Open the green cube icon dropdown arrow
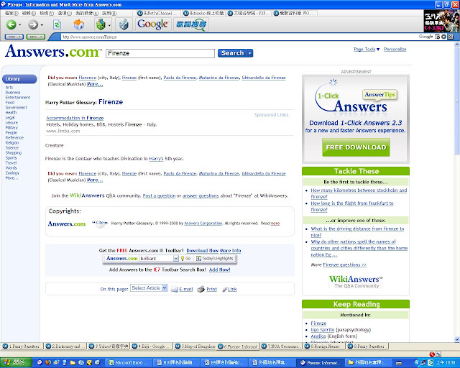The height and width of the screenshot is (368, 460). click(x=109, y=25)
